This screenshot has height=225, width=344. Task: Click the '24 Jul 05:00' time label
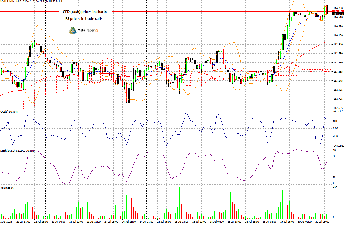[111, 221]
